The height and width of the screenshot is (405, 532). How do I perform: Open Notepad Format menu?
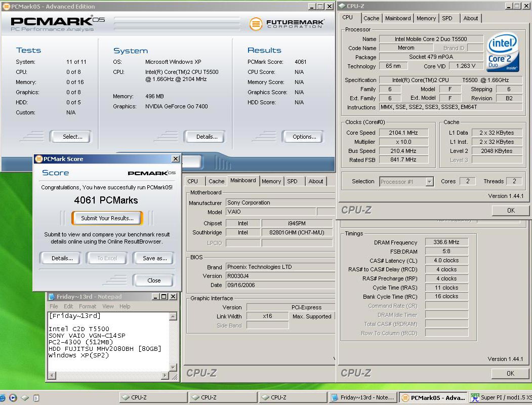pos(88,306)
